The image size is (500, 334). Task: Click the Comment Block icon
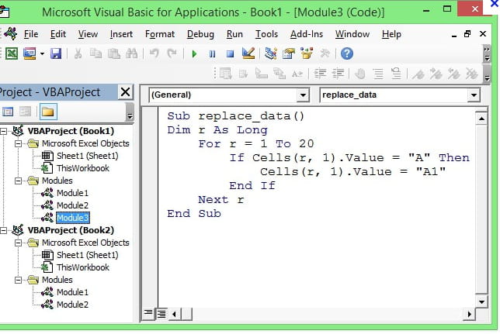[x=378, y=74]
